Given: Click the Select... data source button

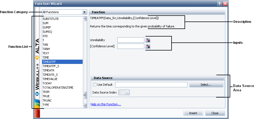Looking at the screenshot, I should tap(206, 85).
